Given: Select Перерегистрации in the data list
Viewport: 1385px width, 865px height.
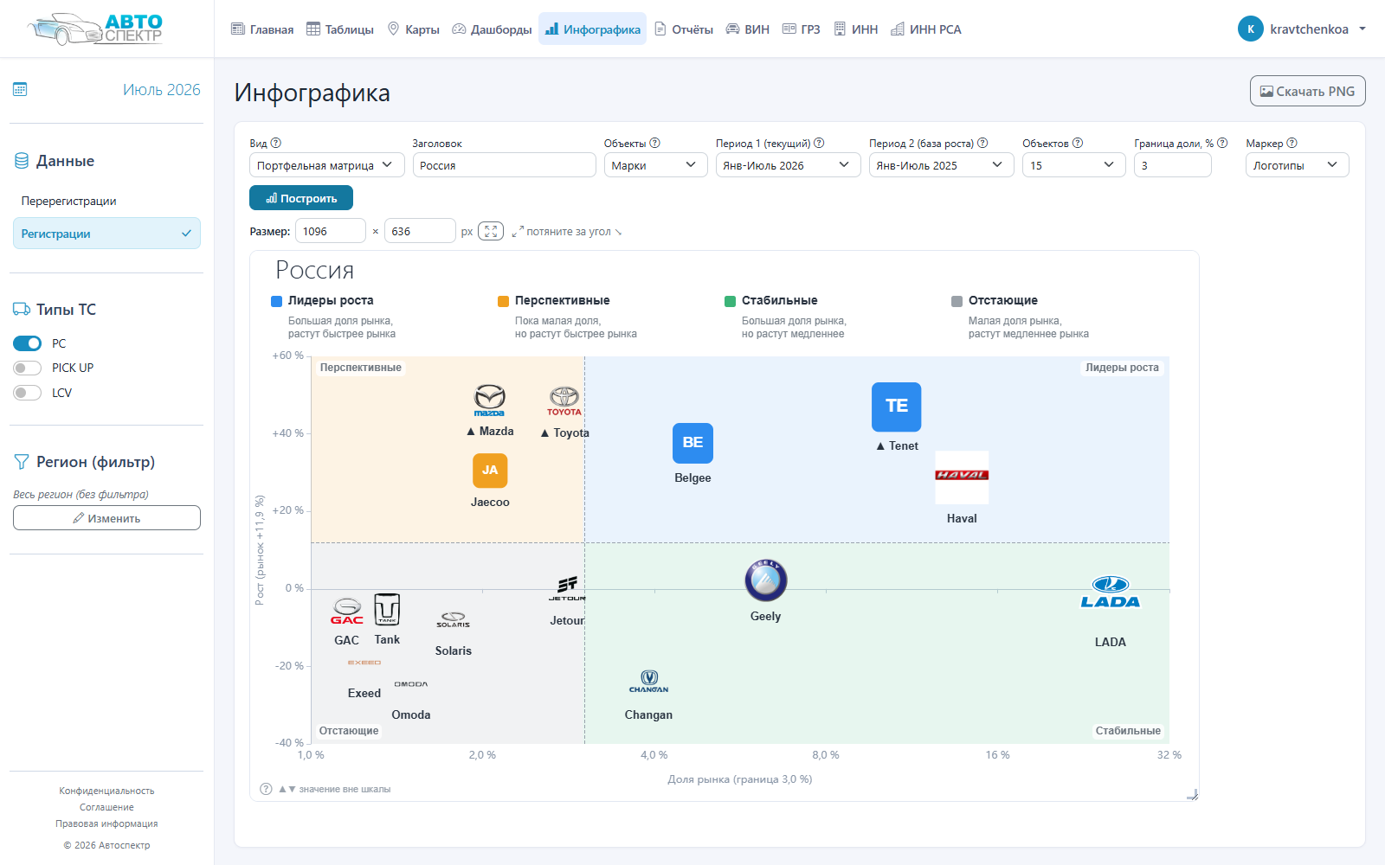Looking at the screenshot, I should pos(106,201).
